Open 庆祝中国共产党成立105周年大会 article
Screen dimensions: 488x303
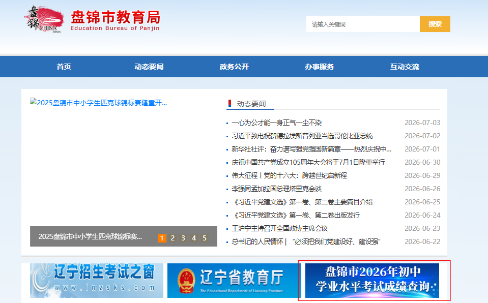click(x=308, y=162)
